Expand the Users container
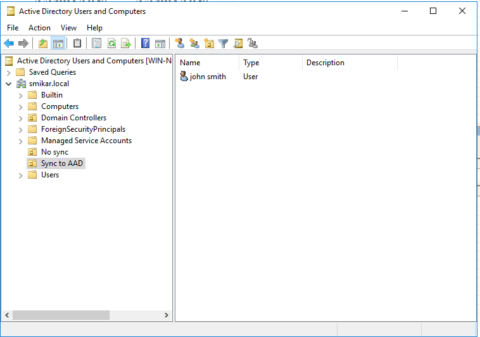The image size is (480, 337). (x=20, y=175)
